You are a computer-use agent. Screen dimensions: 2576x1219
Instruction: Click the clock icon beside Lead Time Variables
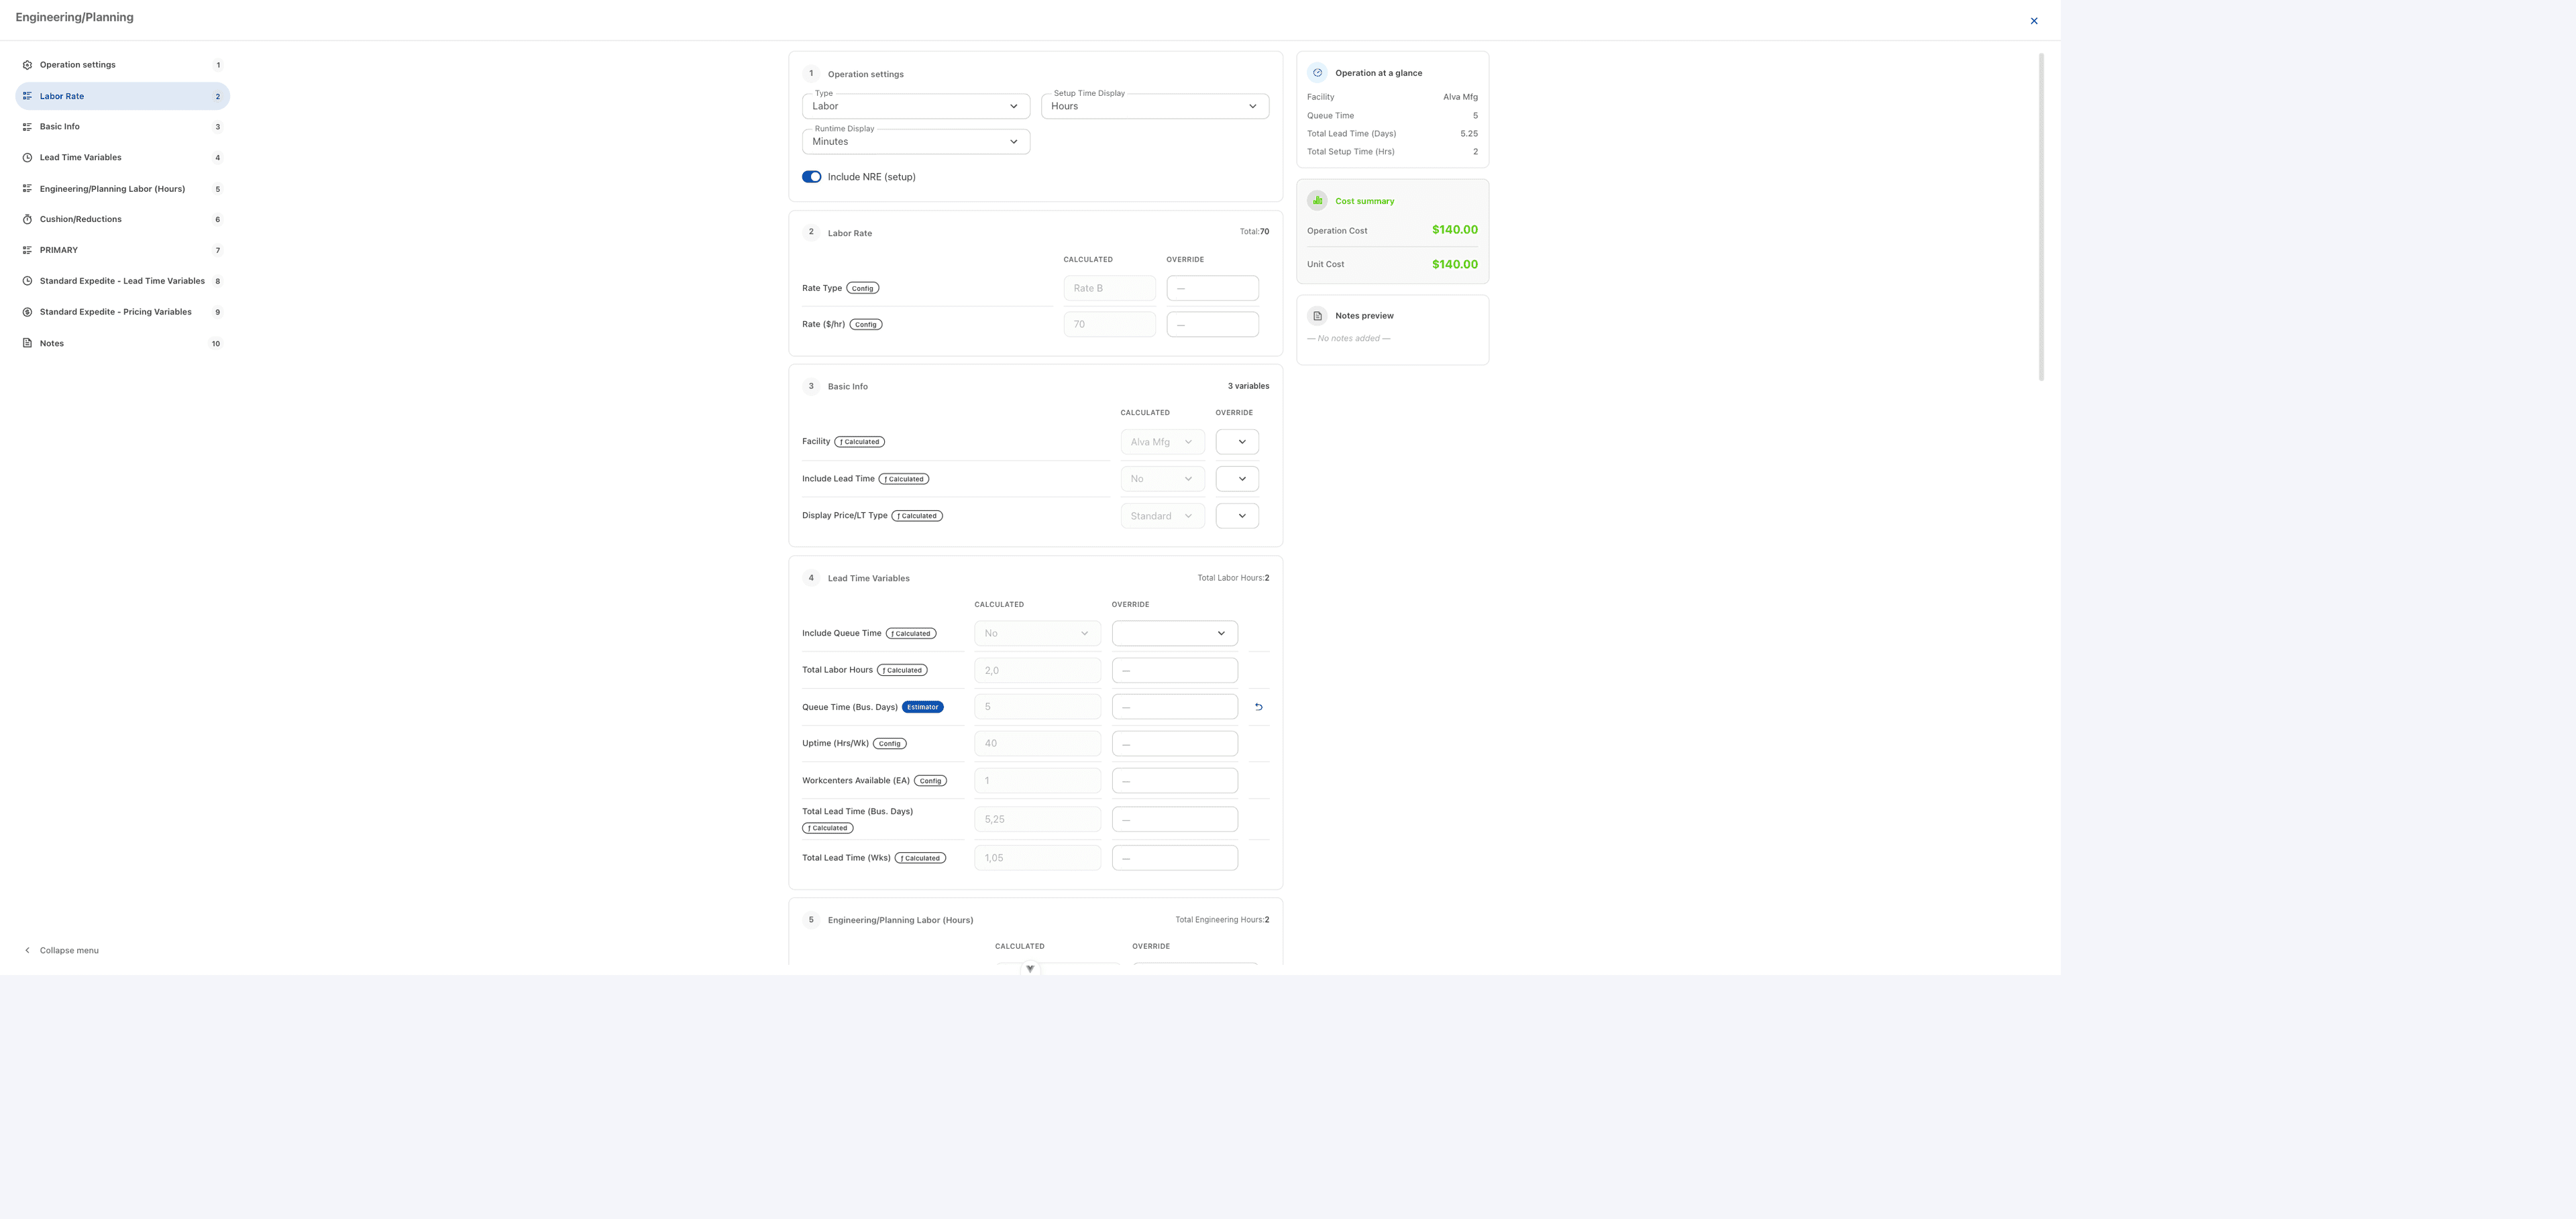click(27, 158)
